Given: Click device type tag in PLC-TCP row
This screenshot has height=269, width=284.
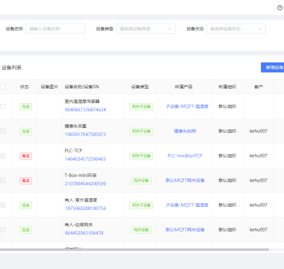Looking at the screenshot, I should (141, 156).
